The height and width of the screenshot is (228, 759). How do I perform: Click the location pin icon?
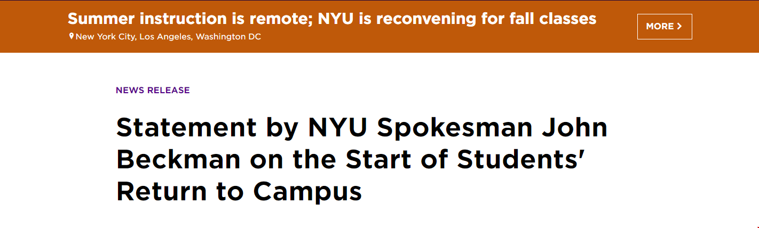click(71, 37)
